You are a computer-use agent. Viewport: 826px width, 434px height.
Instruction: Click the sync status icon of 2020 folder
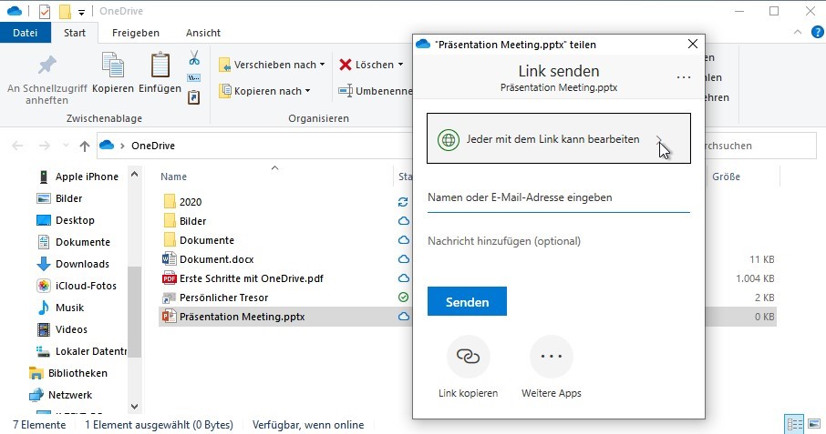point(403,202)
